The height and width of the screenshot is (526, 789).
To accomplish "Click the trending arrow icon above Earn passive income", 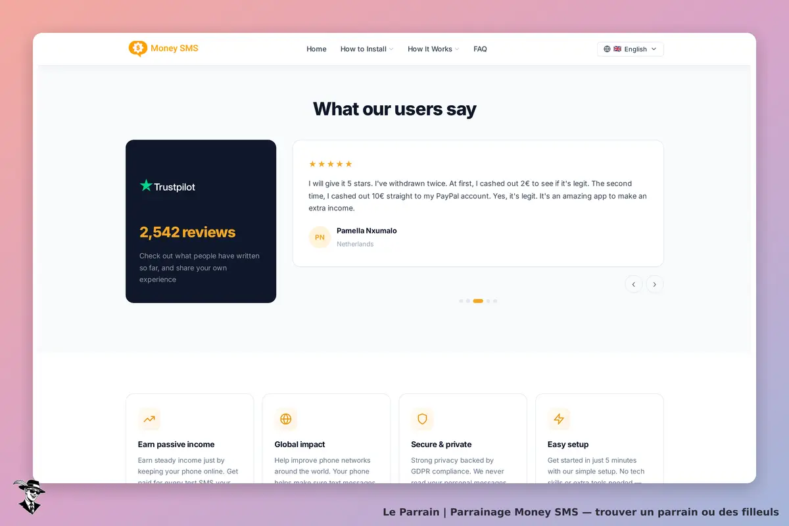I will pyautogui.click(x=149, y=419).
